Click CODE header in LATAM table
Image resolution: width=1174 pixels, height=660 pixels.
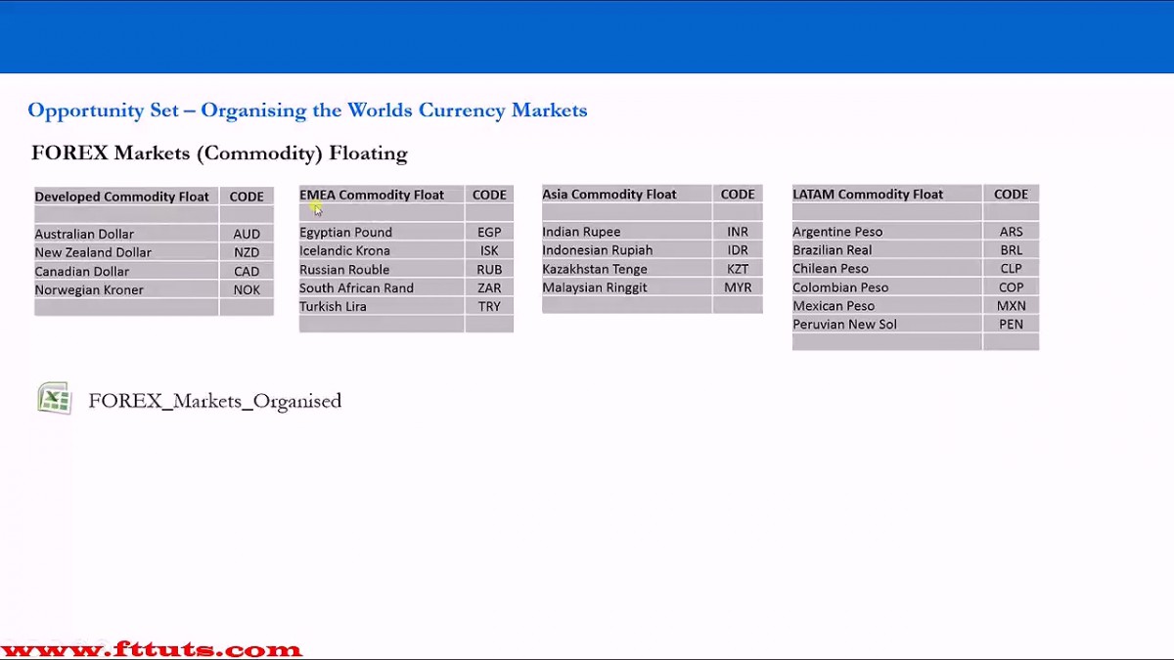(x=1011, y=194)
